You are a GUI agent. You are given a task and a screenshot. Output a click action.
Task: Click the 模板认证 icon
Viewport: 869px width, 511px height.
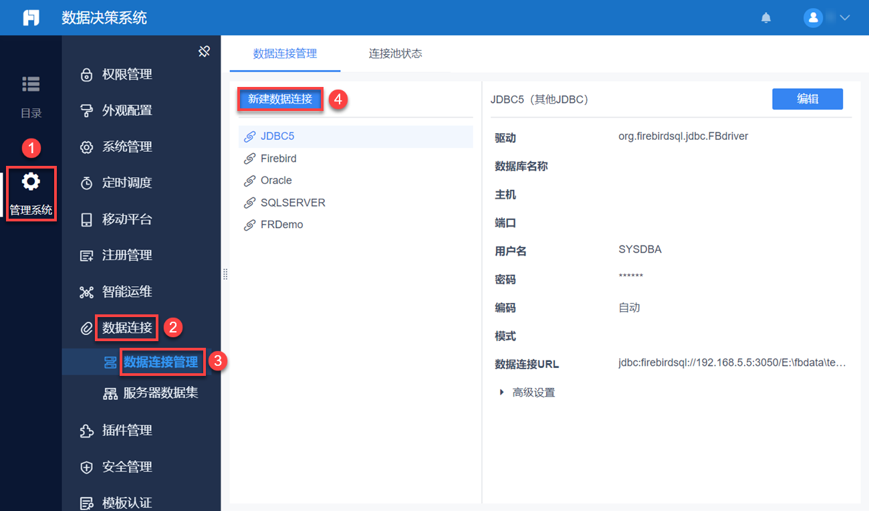point(86,503)
